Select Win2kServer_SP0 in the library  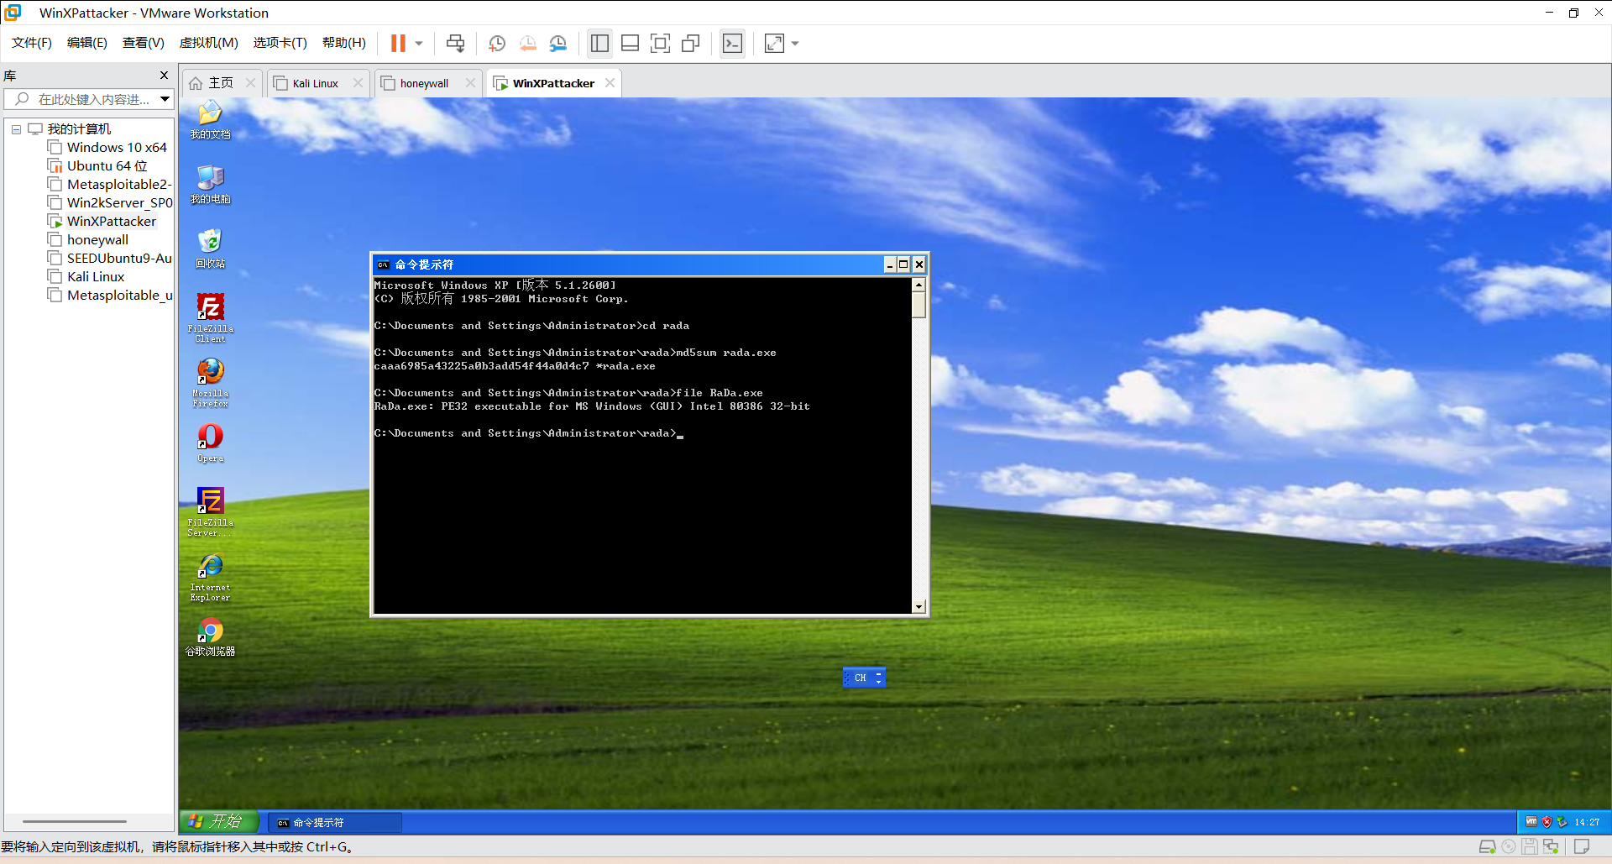(x=110, y=203)
